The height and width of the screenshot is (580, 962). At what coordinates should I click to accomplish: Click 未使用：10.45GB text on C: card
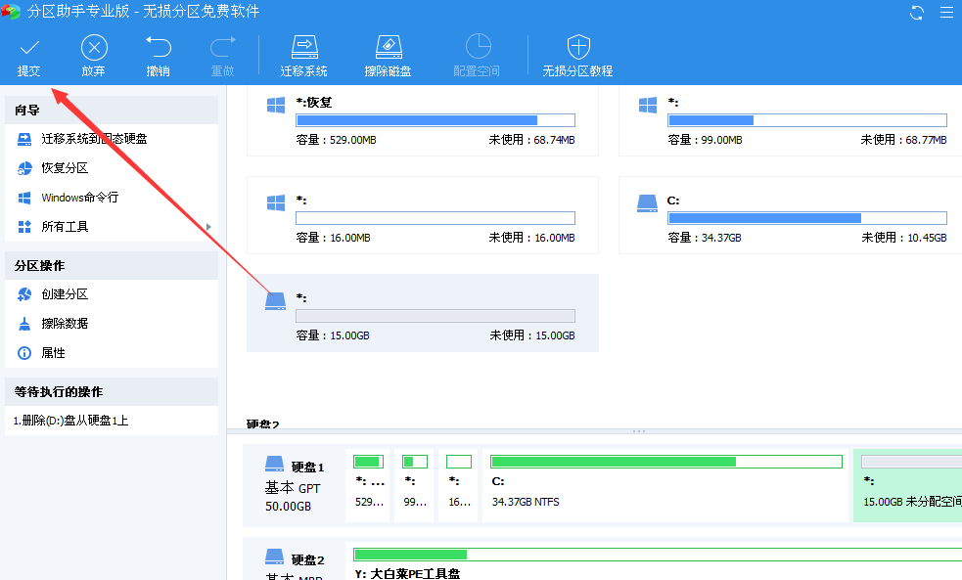coord(903,238)
